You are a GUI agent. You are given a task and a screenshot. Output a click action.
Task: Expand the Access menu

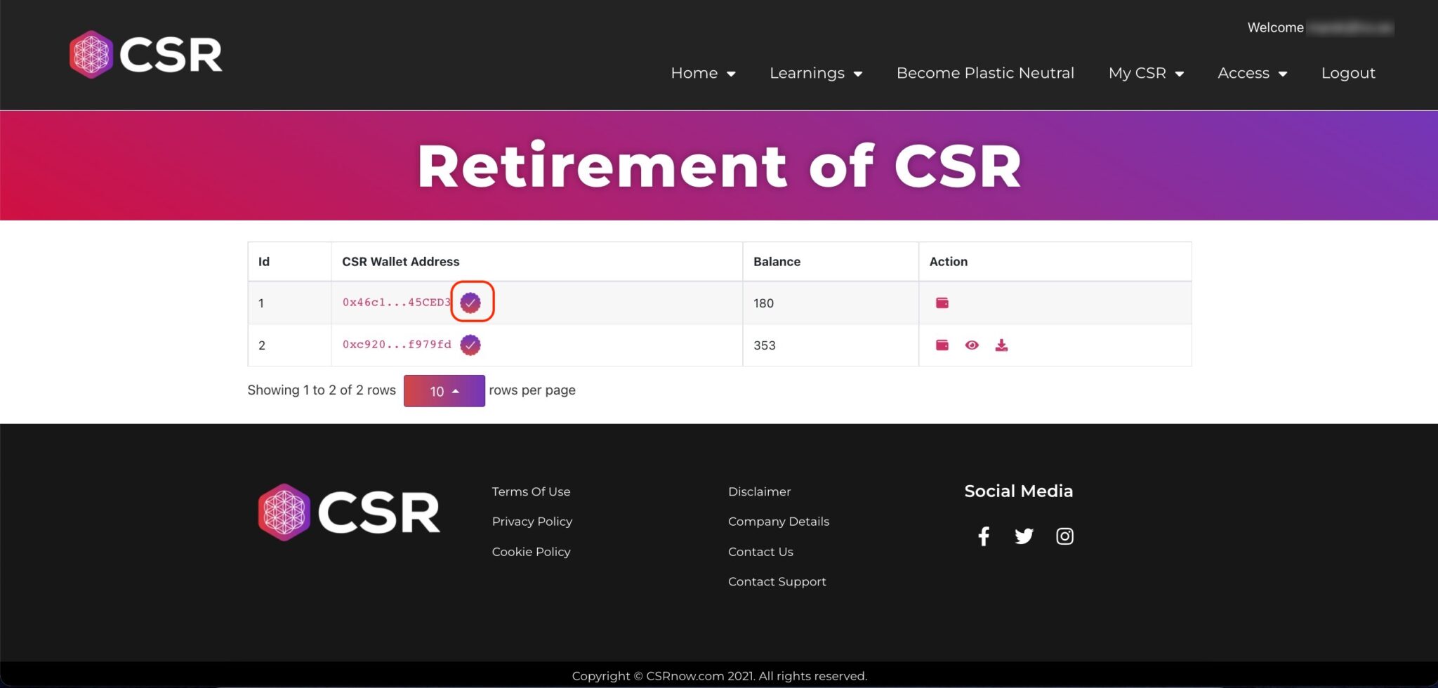pyautogui.click(x=1251, y=73)
